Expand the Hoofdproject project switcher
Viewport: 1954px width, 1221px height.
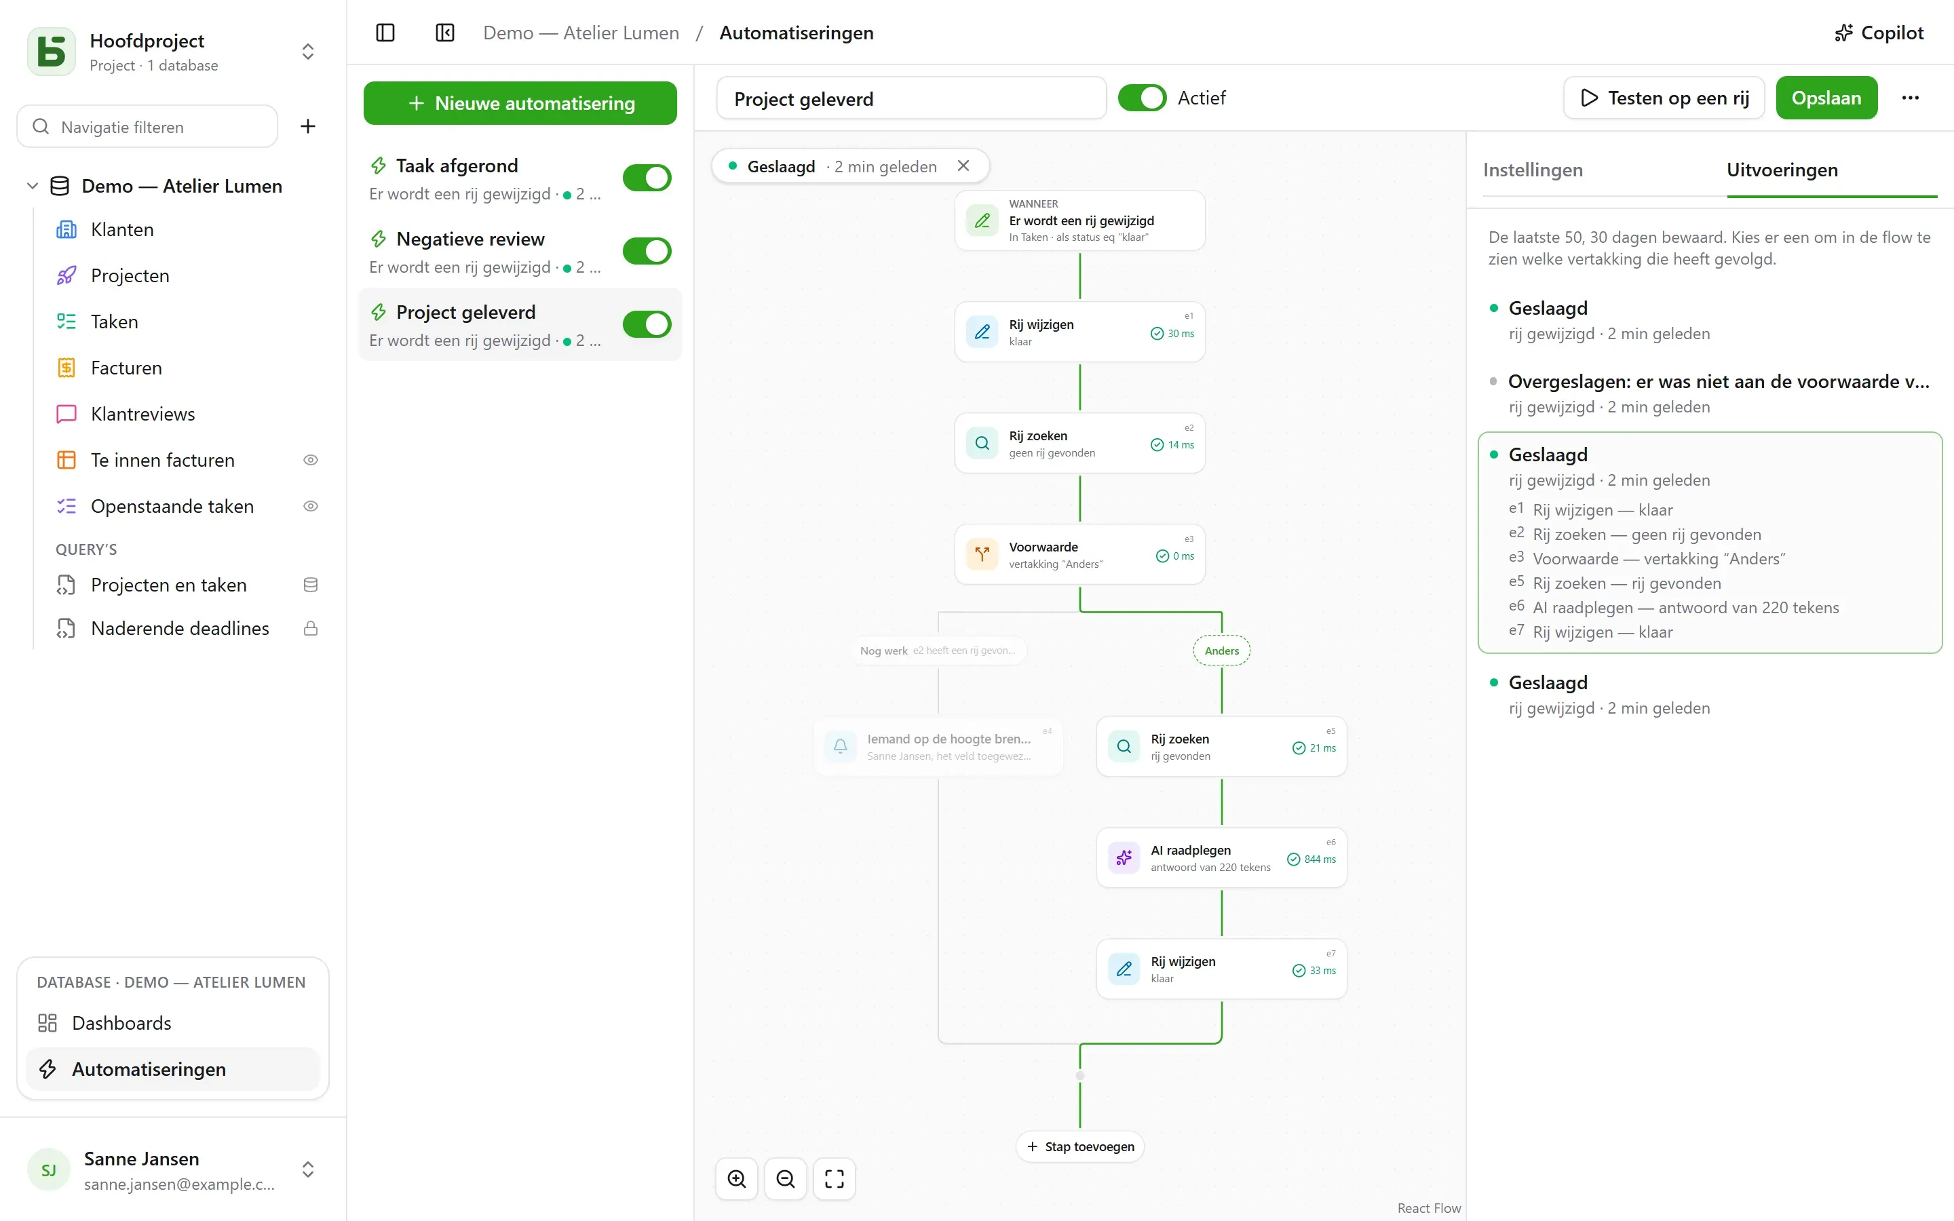click(x=307, y=52)
